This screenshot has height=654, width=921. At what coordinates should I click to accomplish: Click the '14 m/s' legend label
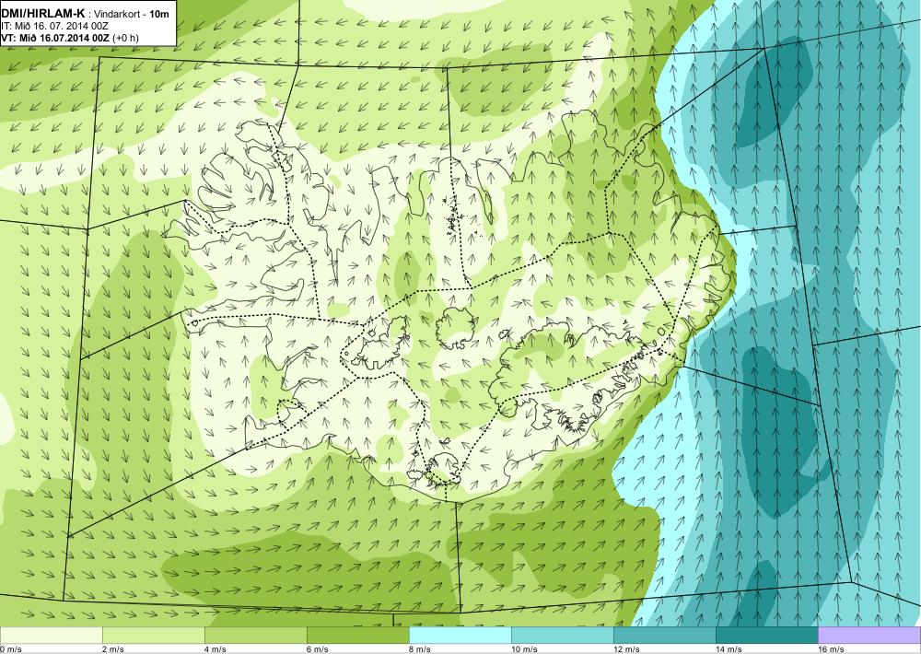tap(729, 648)
